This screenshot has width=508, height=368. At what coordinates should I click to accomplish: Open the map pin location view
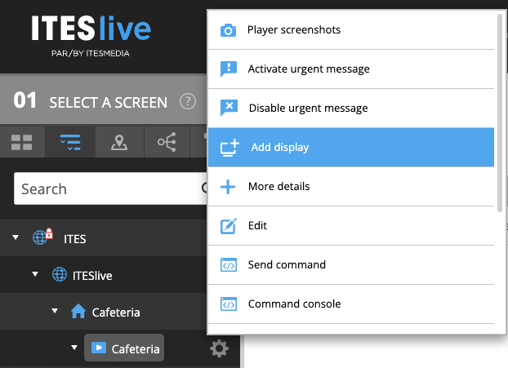(119, 144)
